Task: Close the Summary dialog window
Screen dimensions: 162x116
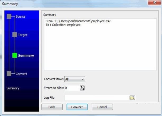Action: 154,2
